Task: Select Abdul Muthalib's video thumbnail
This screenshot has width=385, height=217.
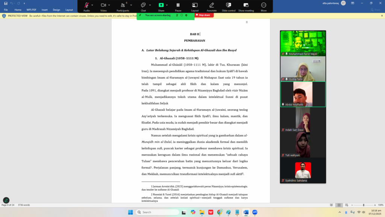Action: pos(303,94)
